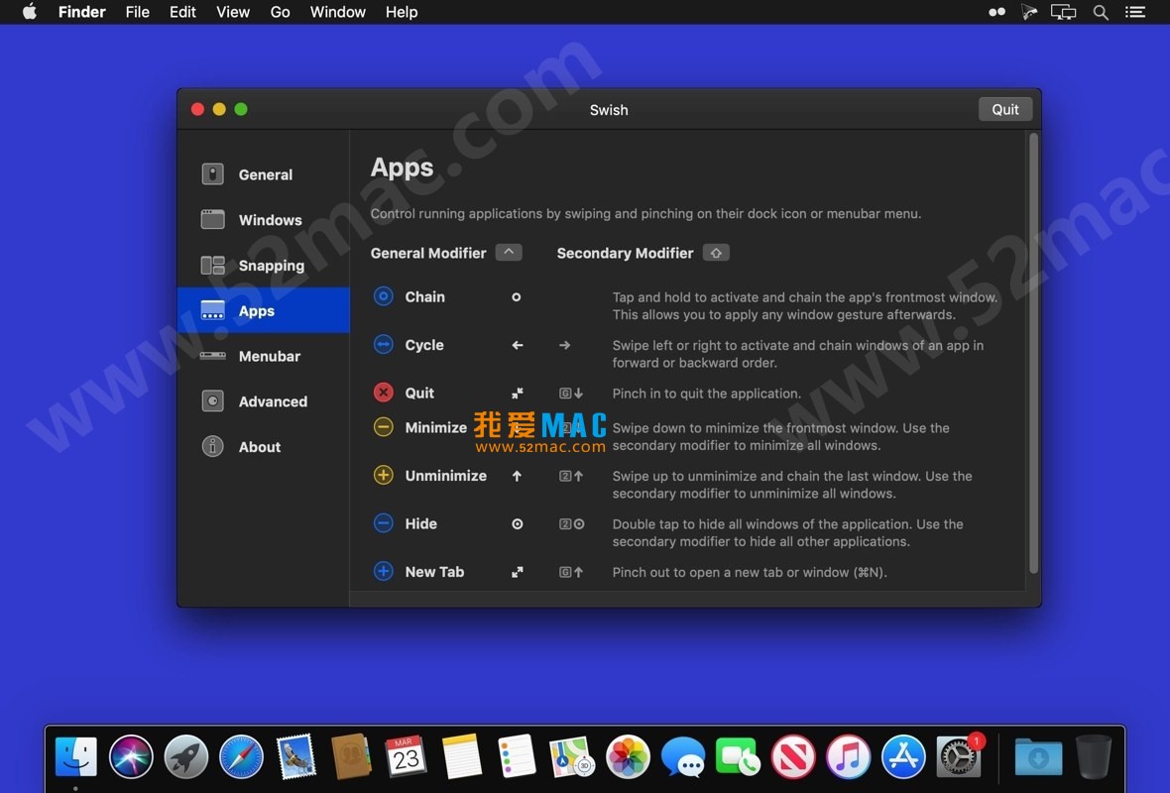Open the General preferences pane
Image resolution: width=1170 pixels, height=793 pixels.
pos(264,174)
